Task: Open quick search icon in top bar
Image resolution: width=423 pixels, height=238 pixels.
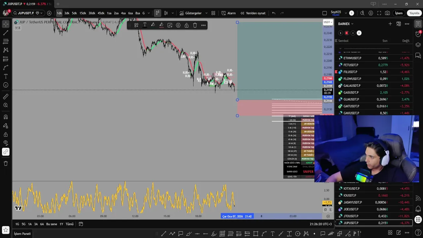Action: (x=362, y=13)
